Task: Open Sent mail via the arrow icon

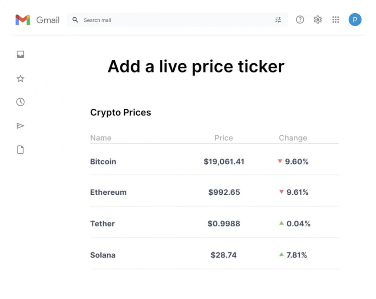Action: coord(20,126)
